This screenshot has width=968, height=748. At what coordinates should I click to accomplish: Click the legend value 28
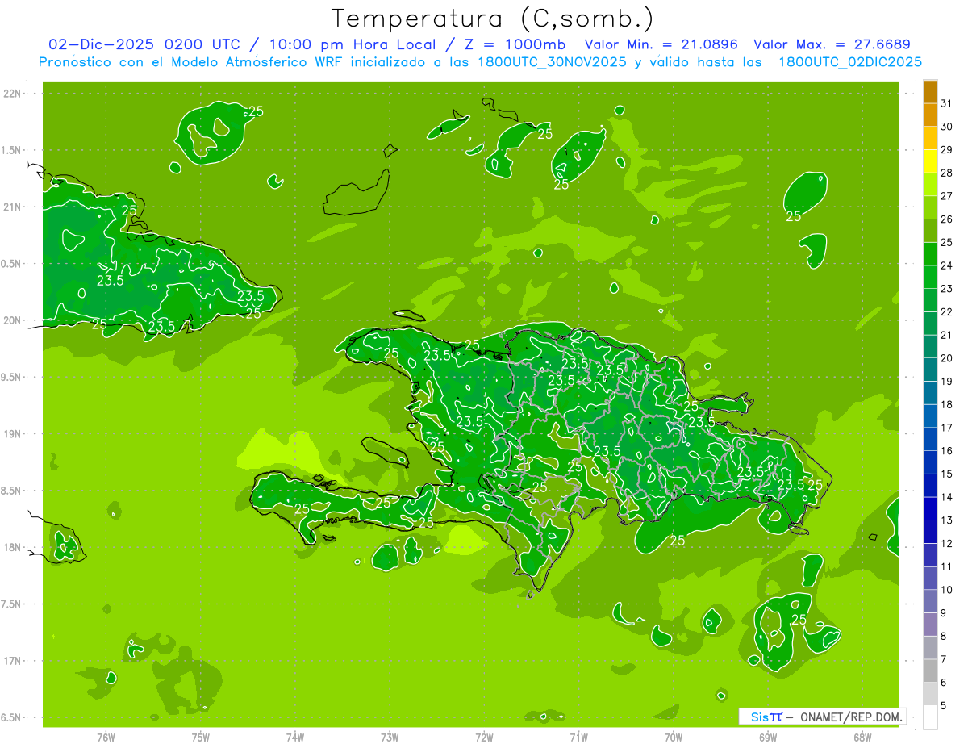point(946,173)
